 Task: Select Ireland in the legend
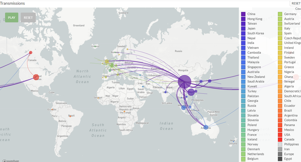(289, 48)
